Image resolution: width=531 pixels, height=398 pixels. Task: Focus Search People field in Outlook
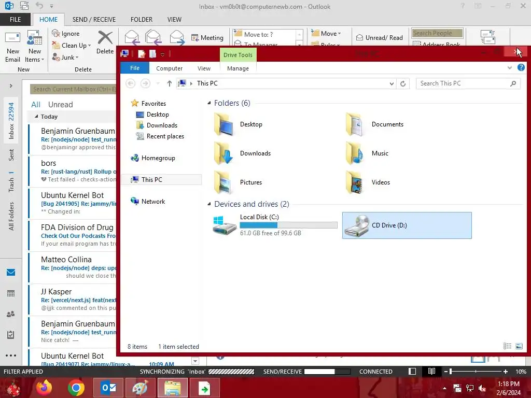tap(437, 33)
